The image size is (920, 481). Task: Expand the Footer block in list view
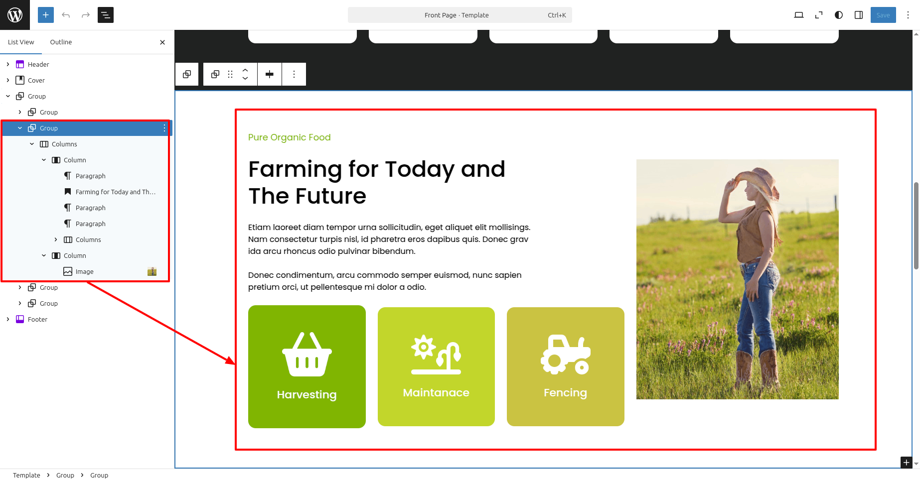(8, 319)
